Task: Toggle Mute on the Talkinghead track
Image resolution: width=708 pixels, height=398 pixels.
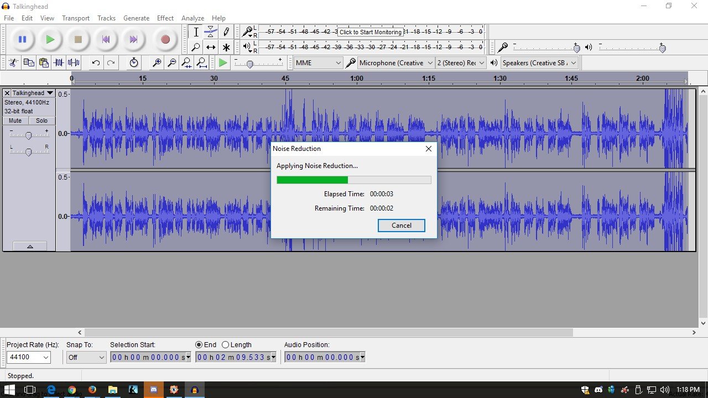Action: (15, 121)
